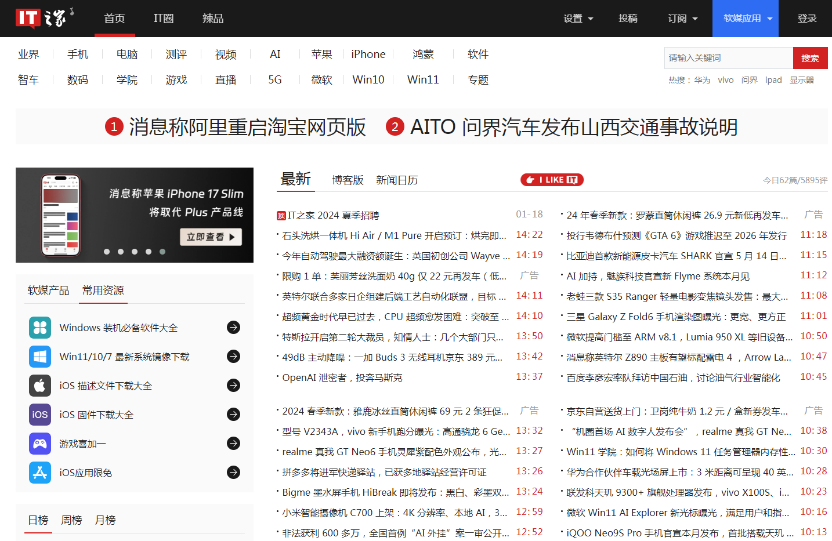Viewport: 832px width, 541px height.
Task: Switch to the 月榜 ranking tab
Action: [105, 520]
